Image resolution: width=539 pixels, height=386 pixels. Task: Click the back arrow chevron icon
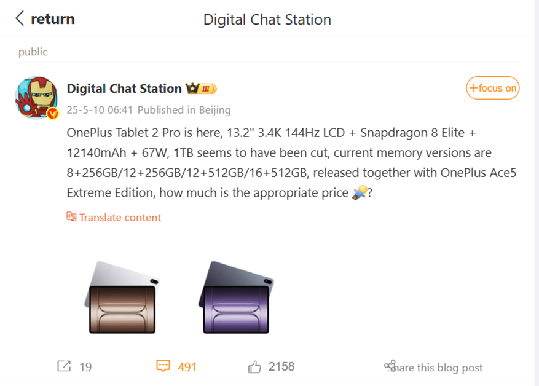pyautogui.click(x=20, y=18)
